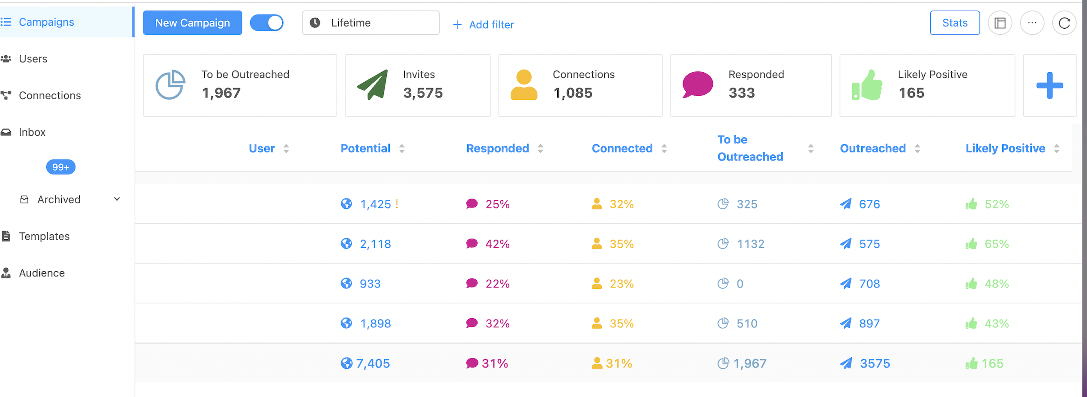This screenshot has width=1087, height=397.
Task: Click the refresh icon in the toolbar
Action: point(1064,23)
